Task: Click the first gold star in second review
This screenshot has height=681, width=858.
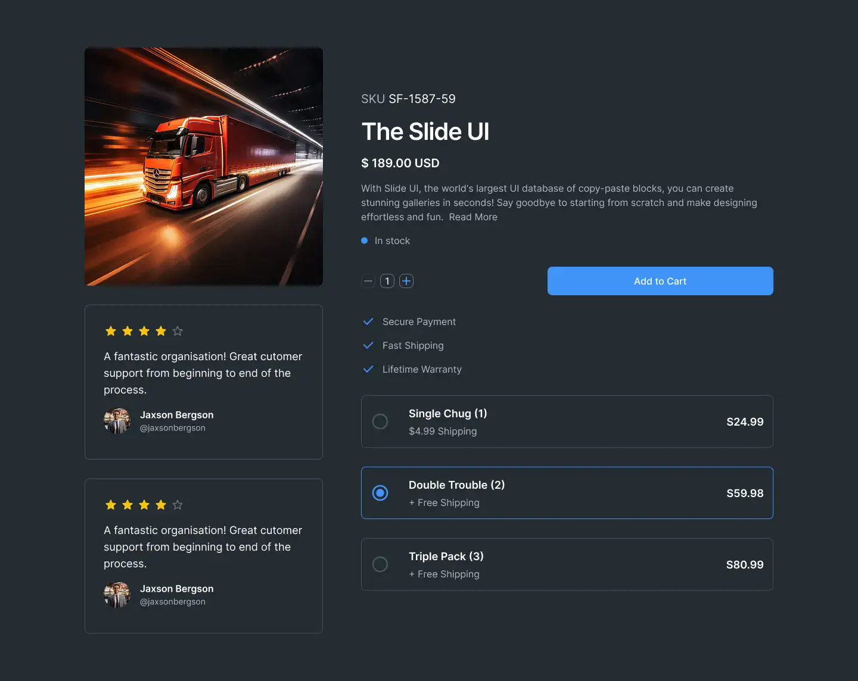Action: click(111, 505)
